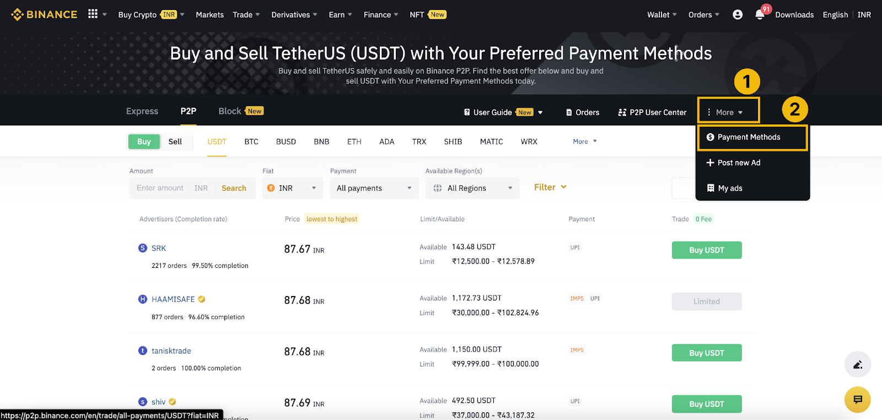Change language from English

(x=835, y=15)
